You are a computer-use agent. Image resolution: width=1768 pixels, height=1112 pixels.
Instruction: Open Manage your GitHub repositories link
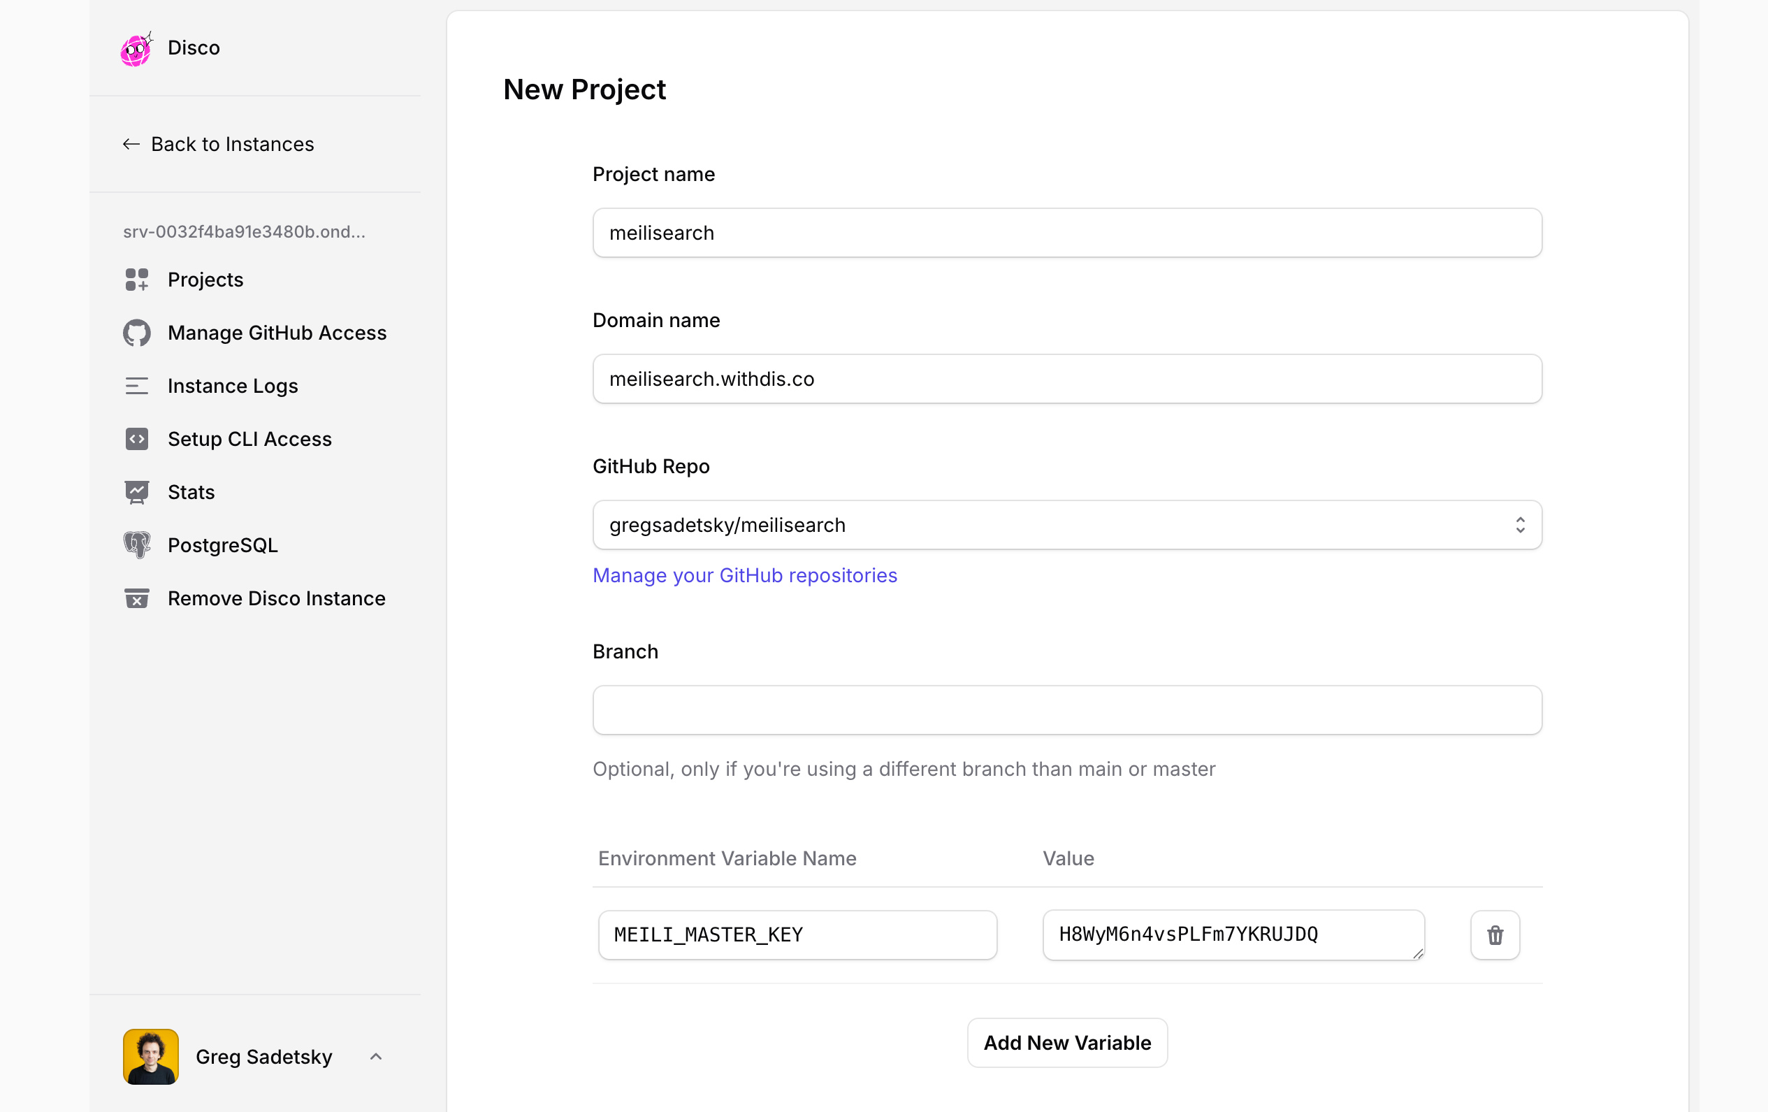point(744,575)
